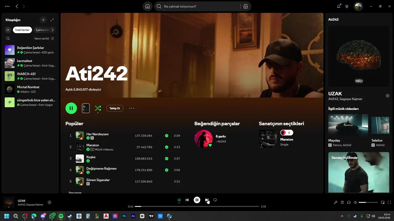
Task: Open the artist's three-dot options menu
Action: click(132, 108)
